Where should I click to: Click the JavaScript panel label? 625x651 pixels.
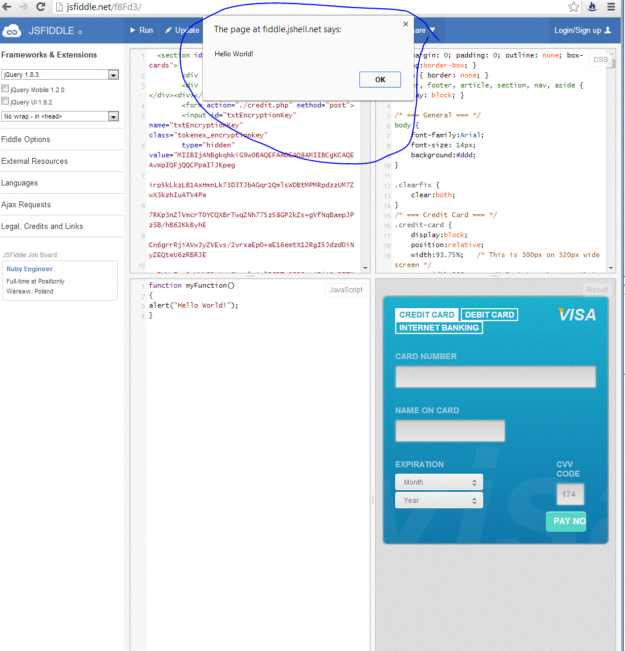tap(346, 290)
